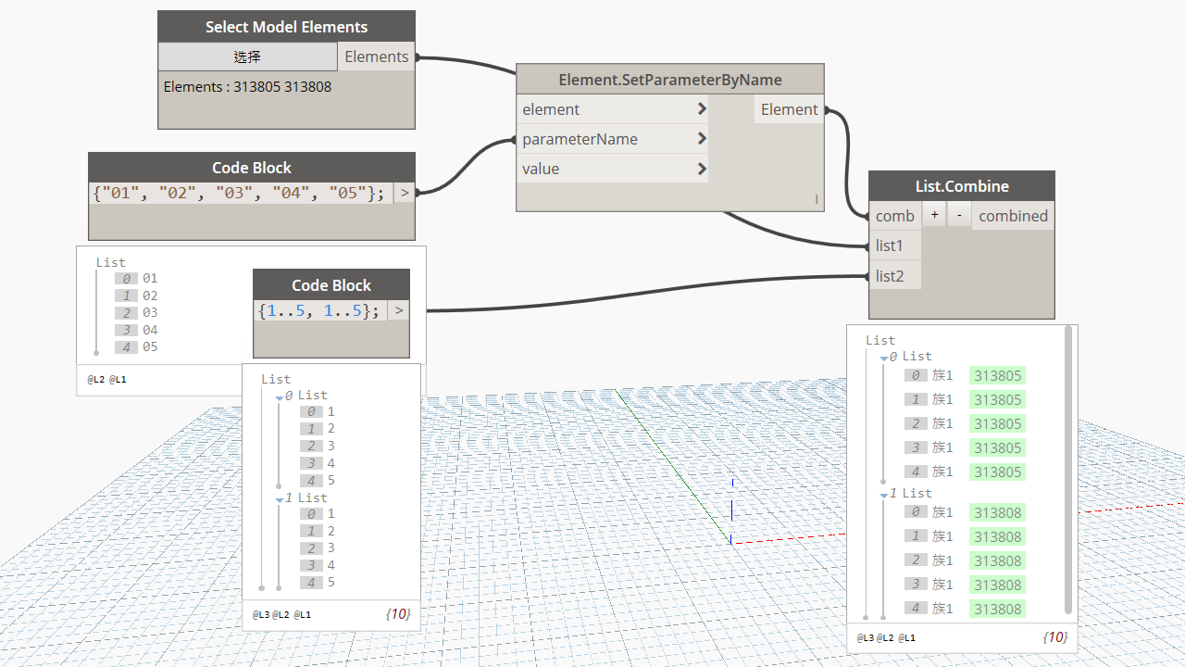Click the {10} count in the List.Combine preview

[1054, 637]
